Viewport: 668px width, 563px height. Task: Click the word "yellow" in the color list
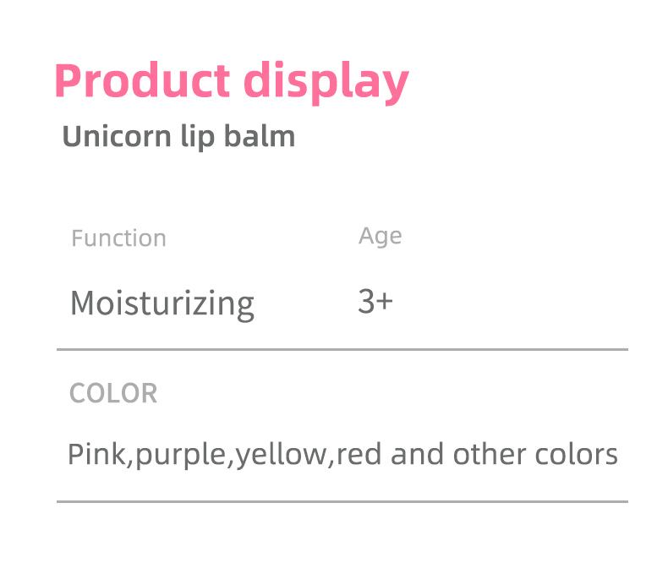point(281,455)
